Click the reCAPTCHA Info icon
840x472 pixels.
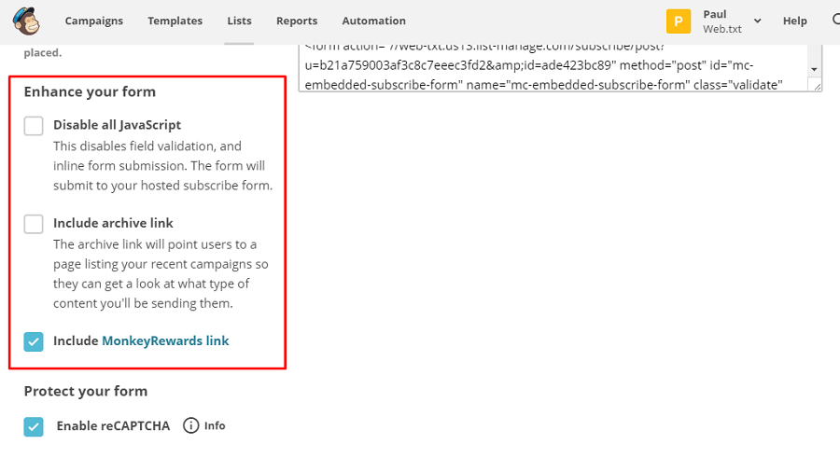click(190, 425)
